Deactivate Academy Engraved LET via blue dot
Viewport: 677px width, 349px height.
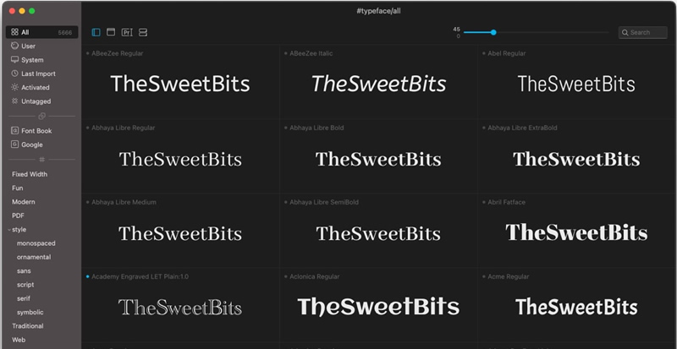click(x=88, y=276)
